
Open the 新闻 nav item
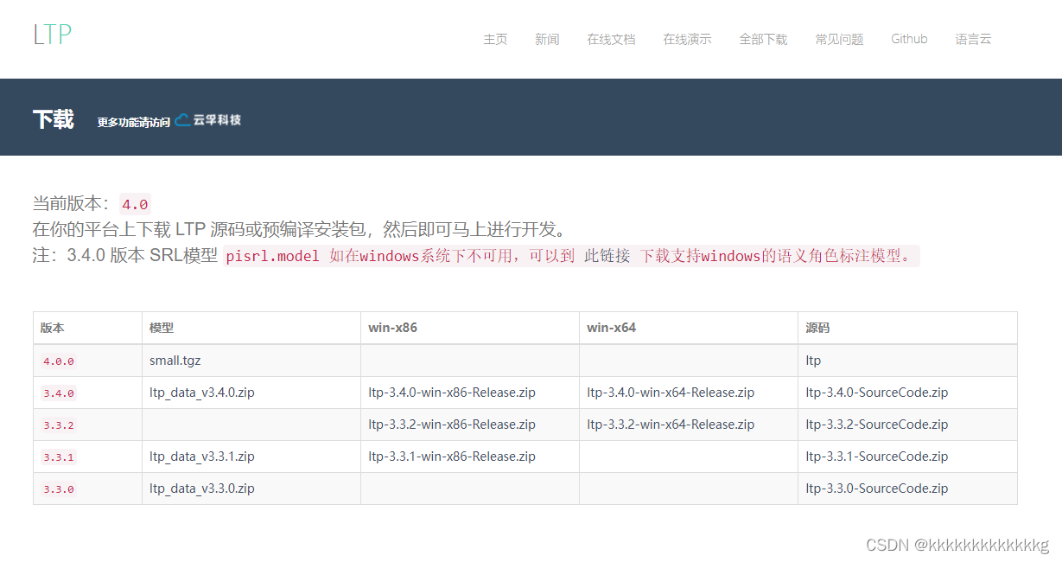point(547,39)
